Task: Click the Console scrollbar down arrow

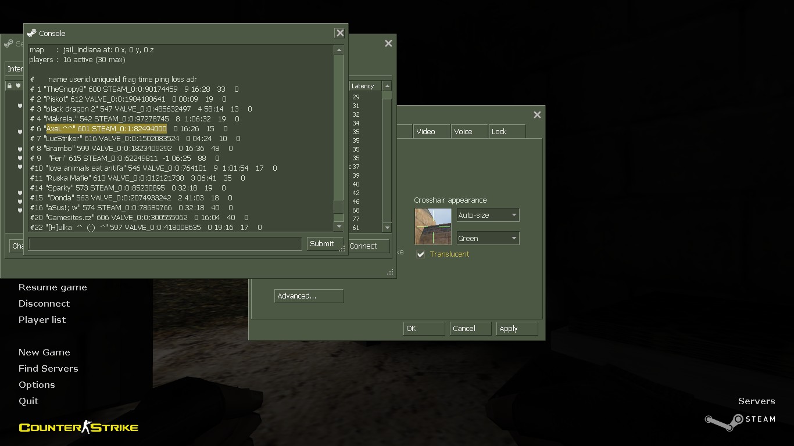Action: (339, 226)
